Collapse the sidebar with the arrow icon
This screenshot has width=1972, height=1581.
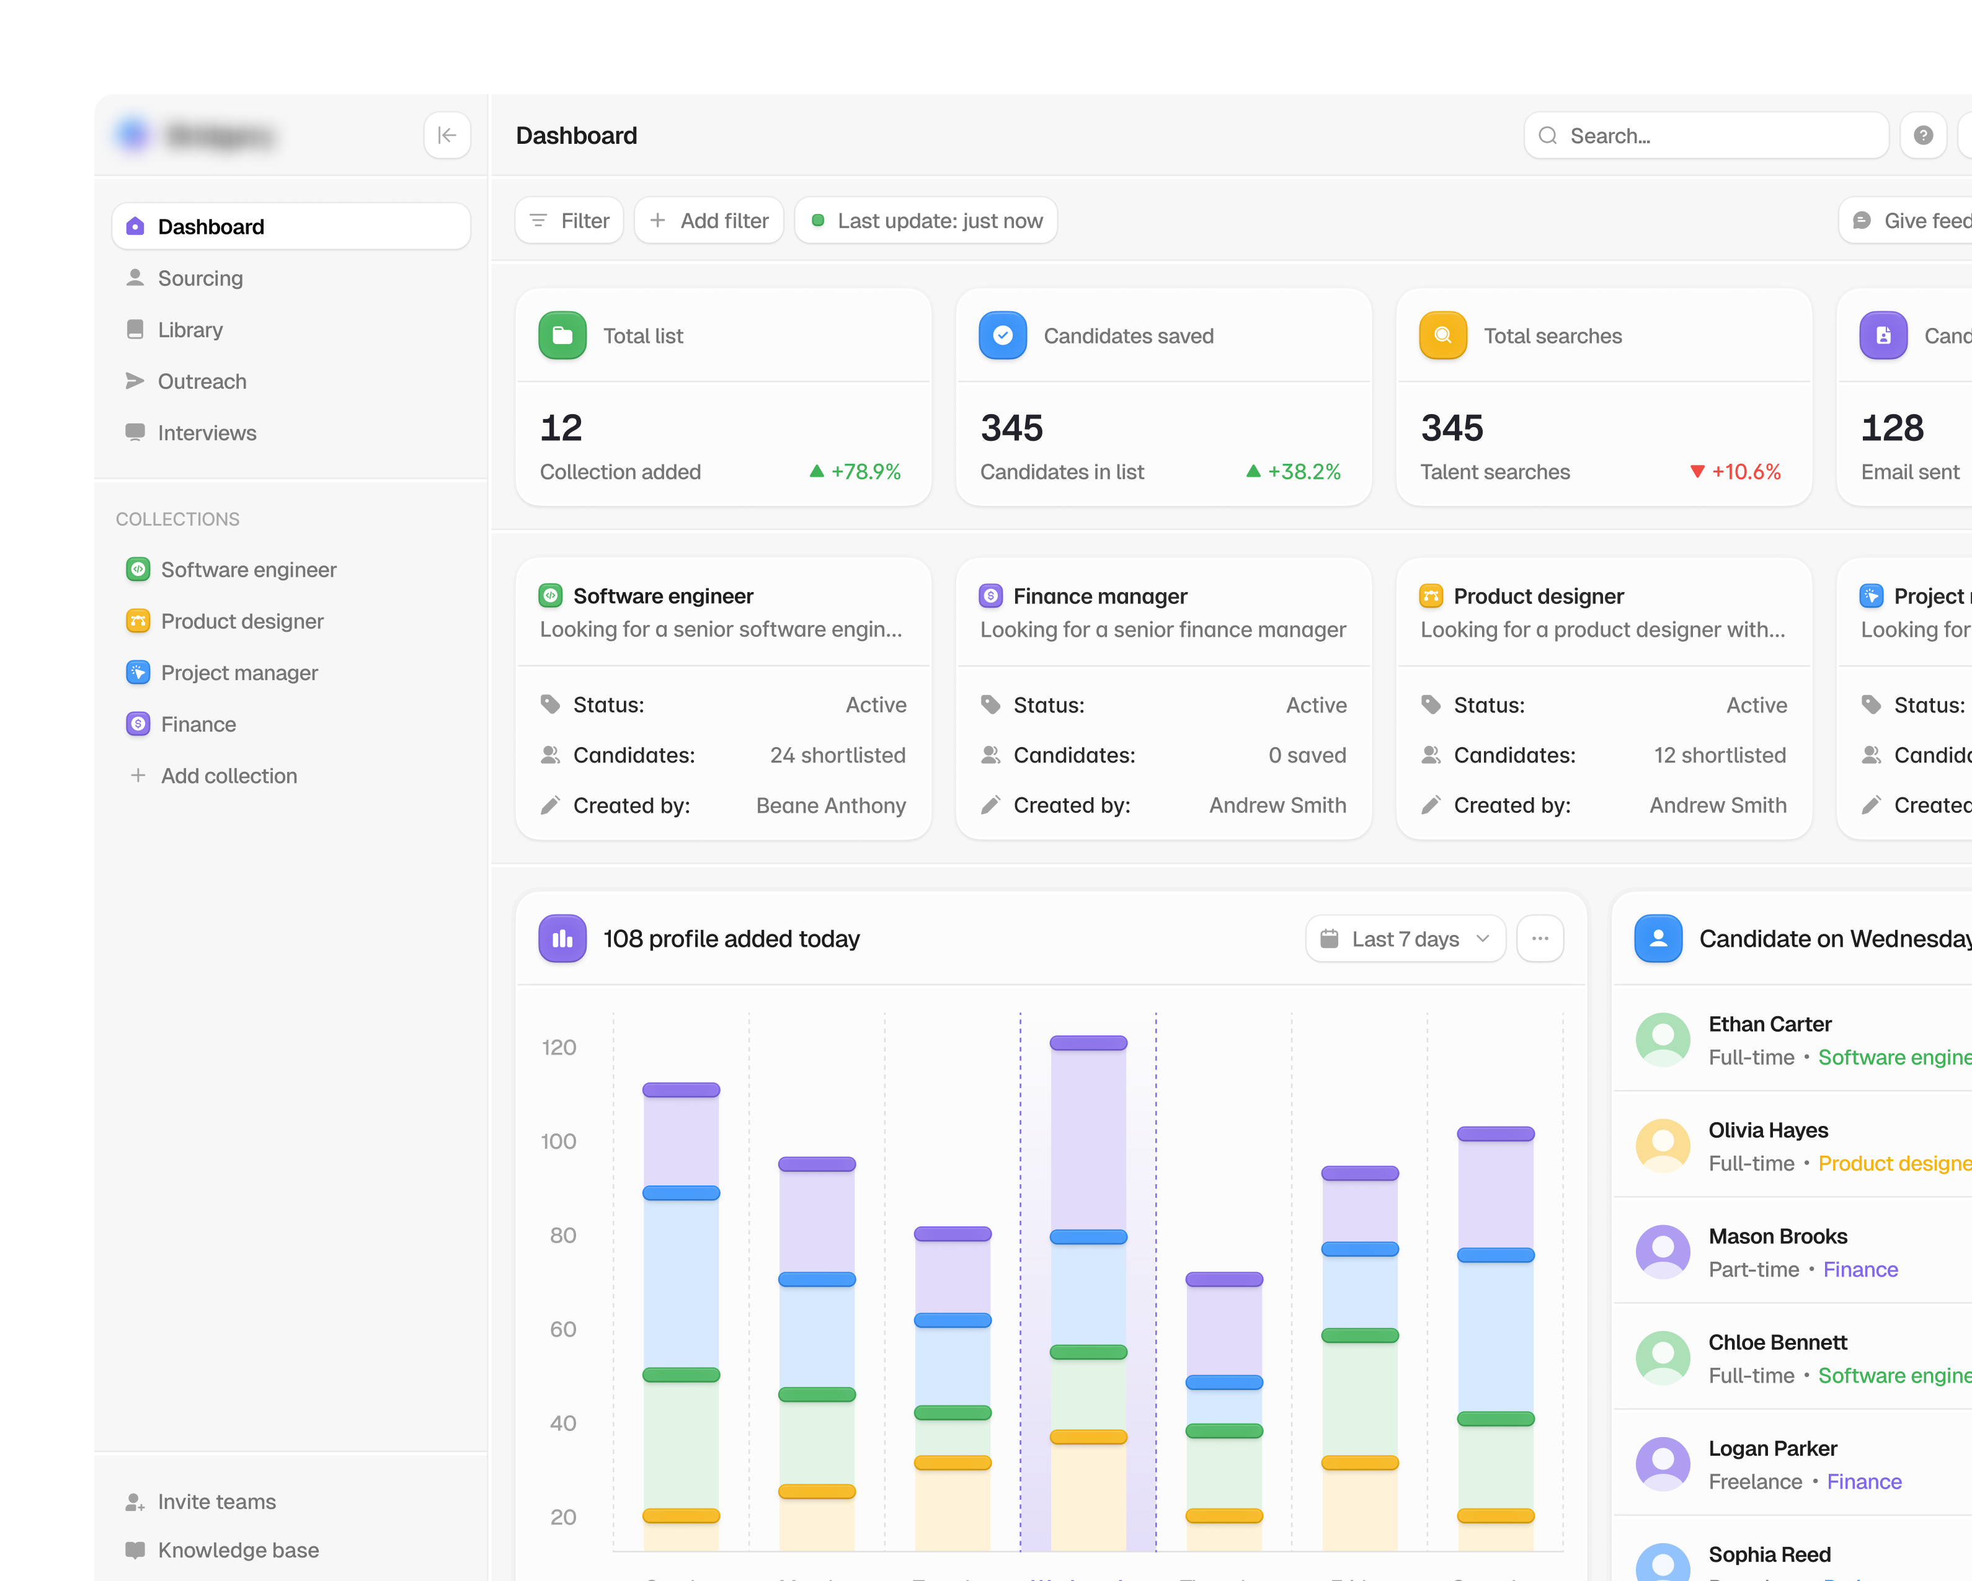tap(446, 135)
